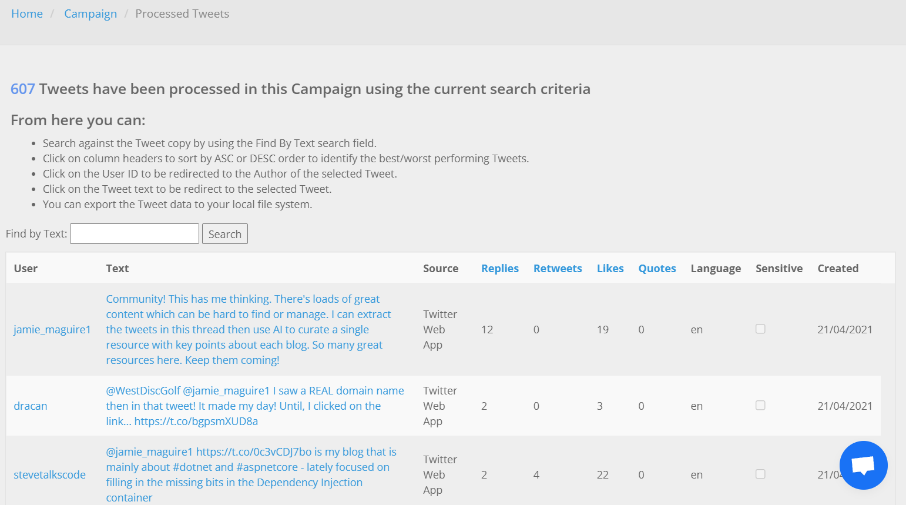Go to Home breadcrumb

pos(27,14)
